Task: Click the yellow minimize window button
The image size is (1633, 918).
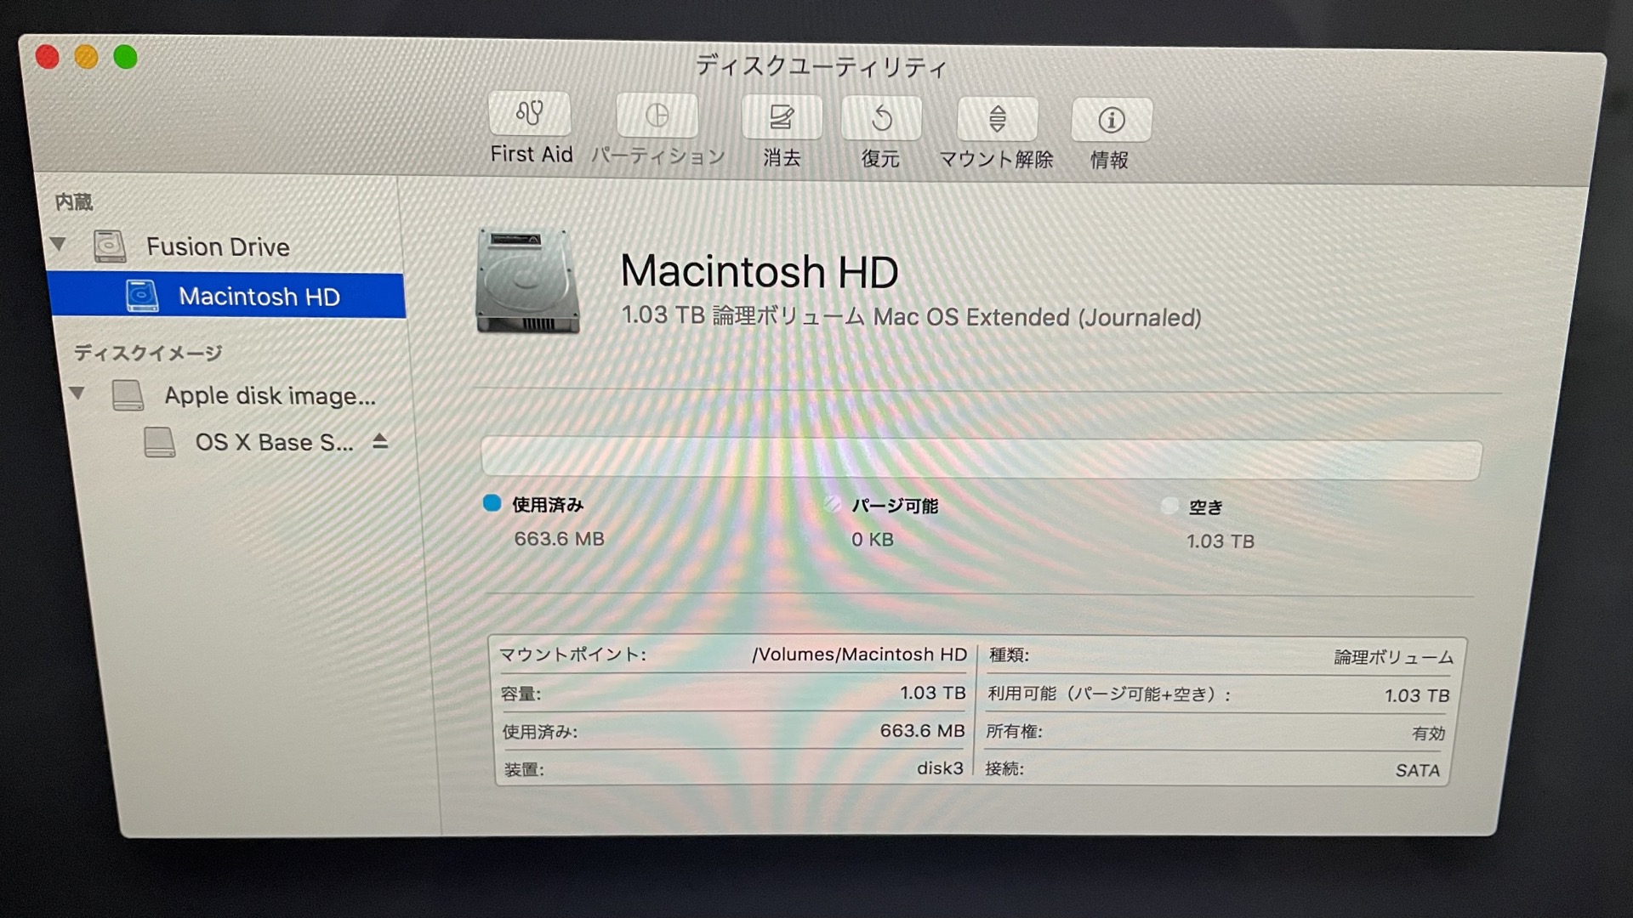Action: [86, 57]
